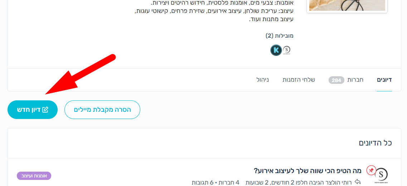407x186 pixels.
Task: Open discussion מה הטיפ הכי שווה שלך לעיצוב אירוע
Action: pos(307,171)
